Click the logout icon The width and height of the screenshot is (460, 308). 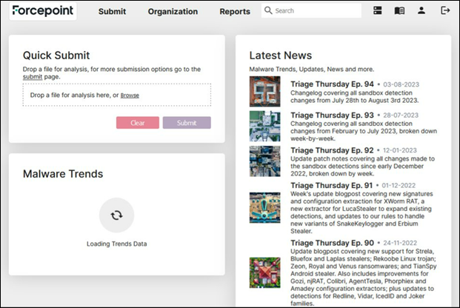point(444,11)
